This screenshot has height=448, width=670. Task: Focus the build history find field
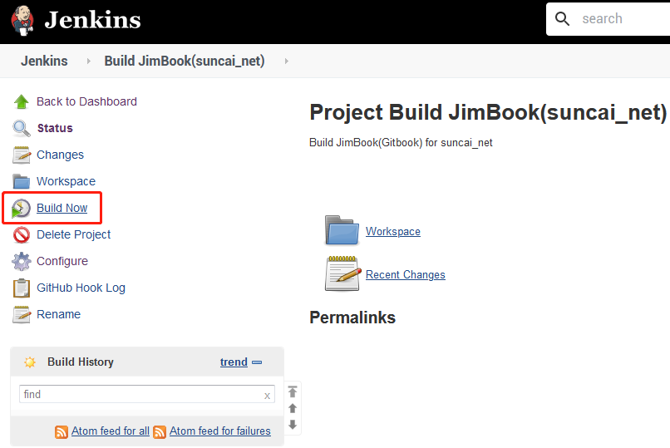pyautogui.click(x=147, y=394)
